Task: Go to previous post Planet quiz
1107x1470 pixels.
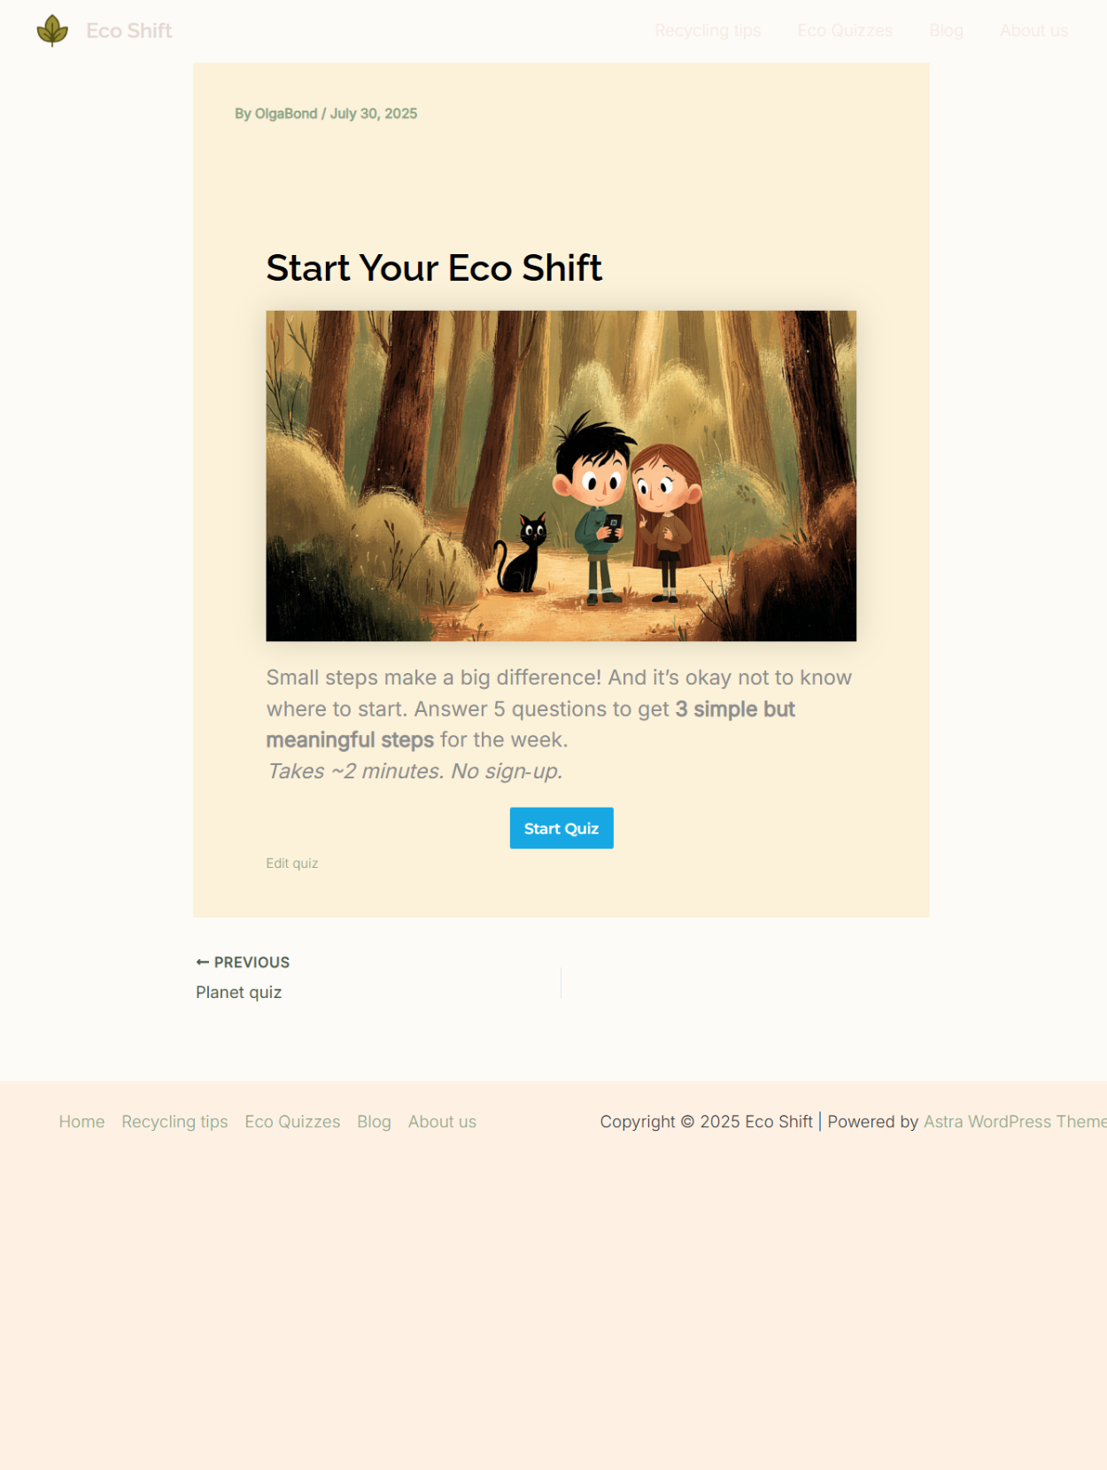Action: (239, 993)
